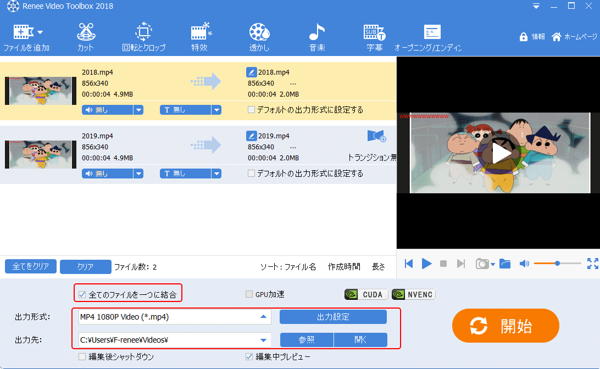Open the snapshot folder icon
Image resolution: width=600 pixels, height=369 pixels.
(x=505, y=264)
